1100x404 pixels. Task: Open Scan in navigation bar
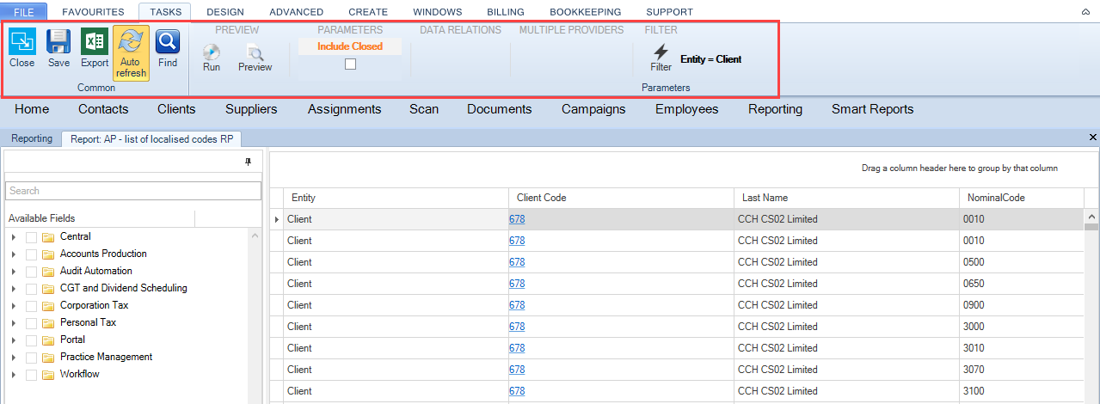coord(424,109)
